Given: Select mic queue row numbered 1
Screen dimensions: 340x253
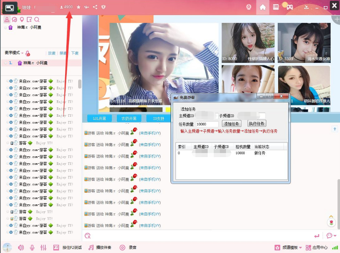Looking at the screenshot, I should click(41, 63).
